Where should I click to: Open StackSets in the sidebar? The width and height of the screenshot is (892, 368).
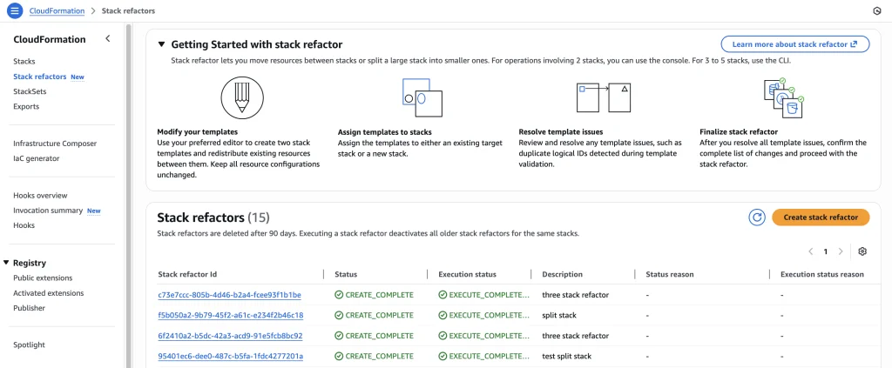(30, 91)
